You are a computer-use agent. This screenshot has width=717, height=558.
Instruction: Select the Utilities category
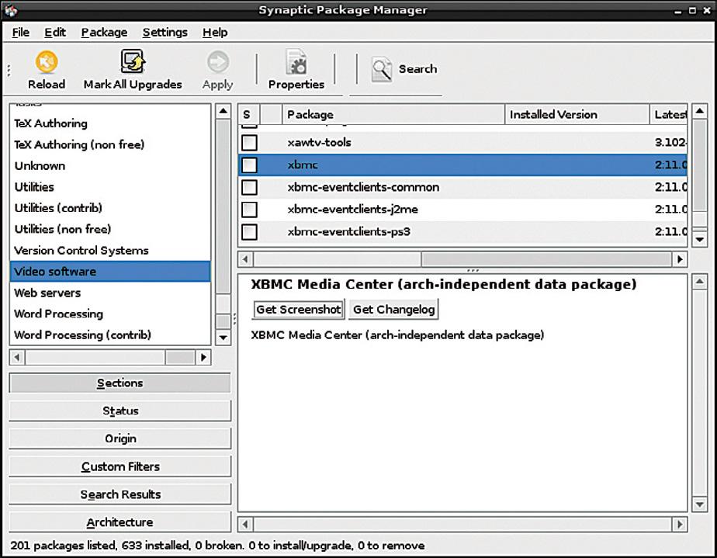(x=109, y=186)
